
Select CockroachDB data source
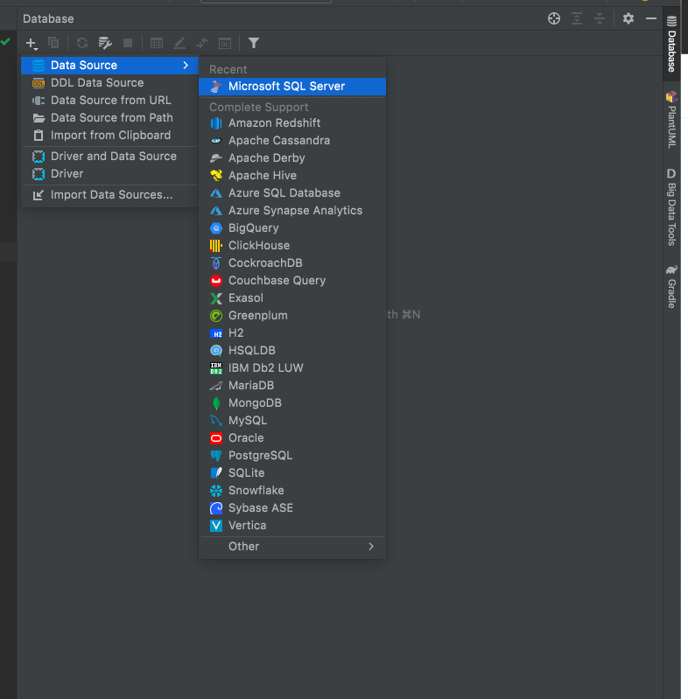click(292, 263)
